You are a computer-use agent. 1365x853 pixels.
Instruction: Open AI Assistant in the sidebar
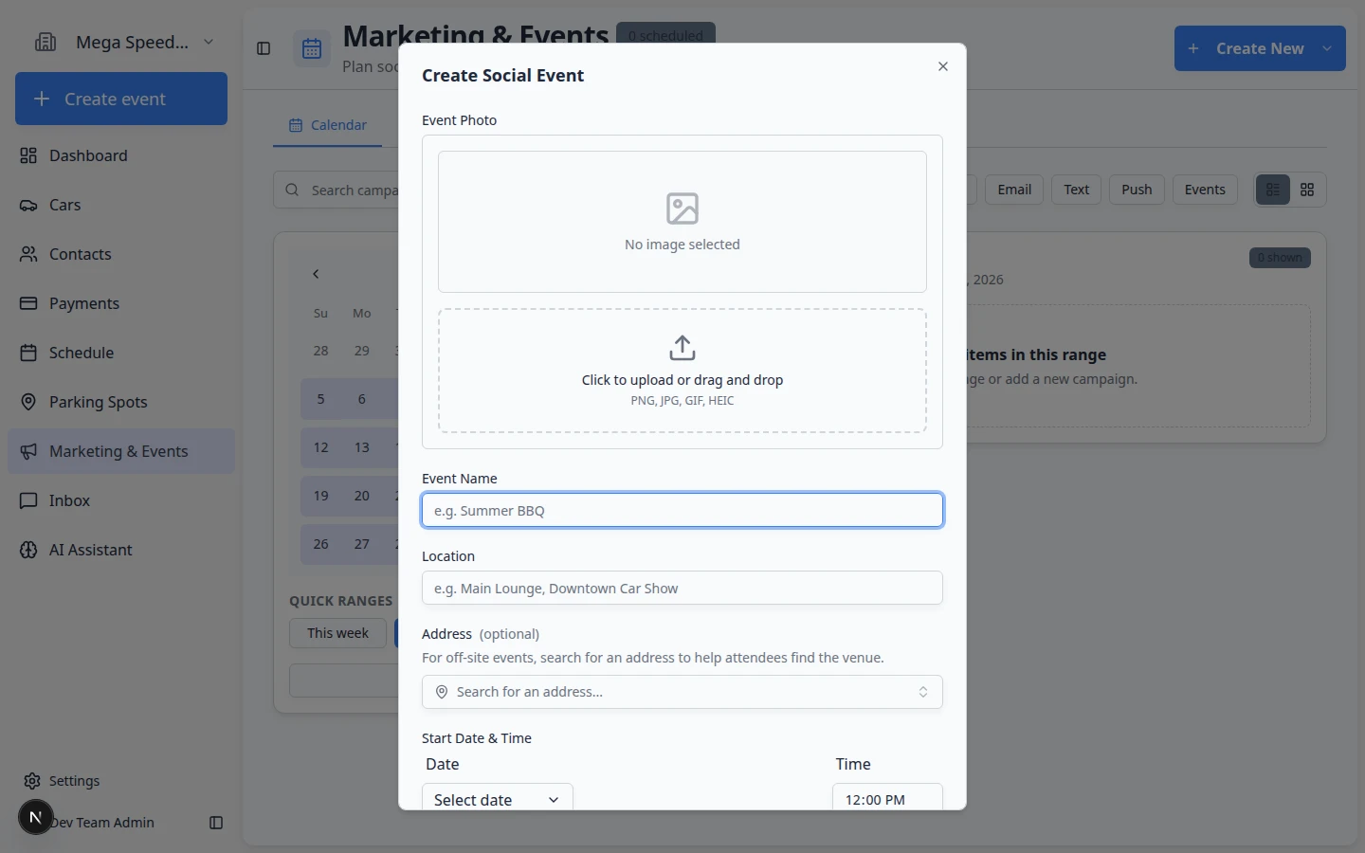click(x=121, y=550)
